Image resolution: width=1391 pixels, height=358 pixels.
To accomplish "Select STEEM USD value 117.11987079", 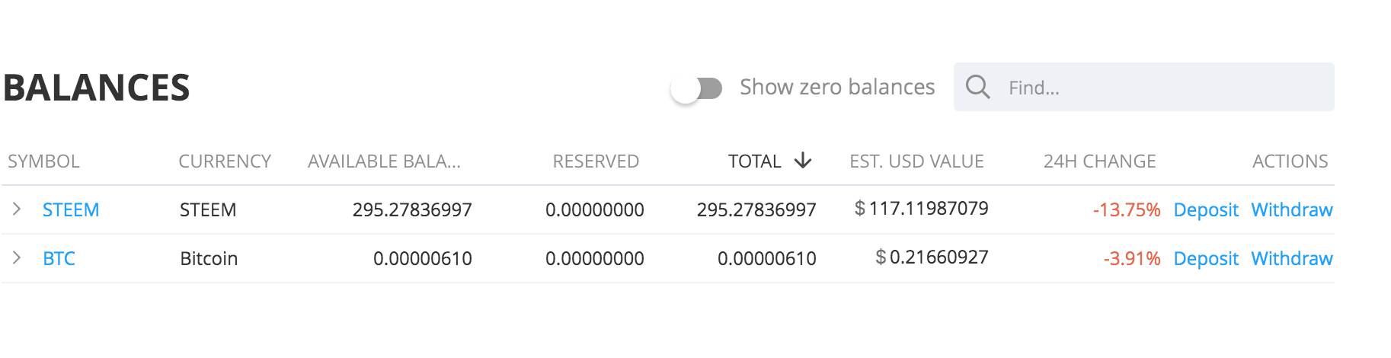I will [x=922, y=208].
